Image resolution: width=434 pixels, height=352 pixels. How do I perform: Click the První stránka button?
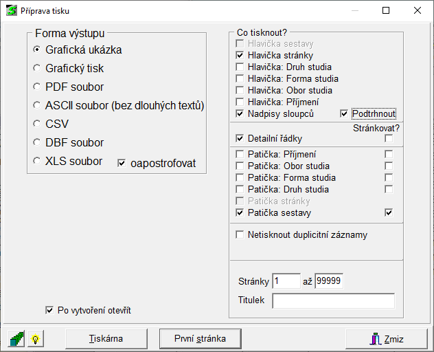201,338
